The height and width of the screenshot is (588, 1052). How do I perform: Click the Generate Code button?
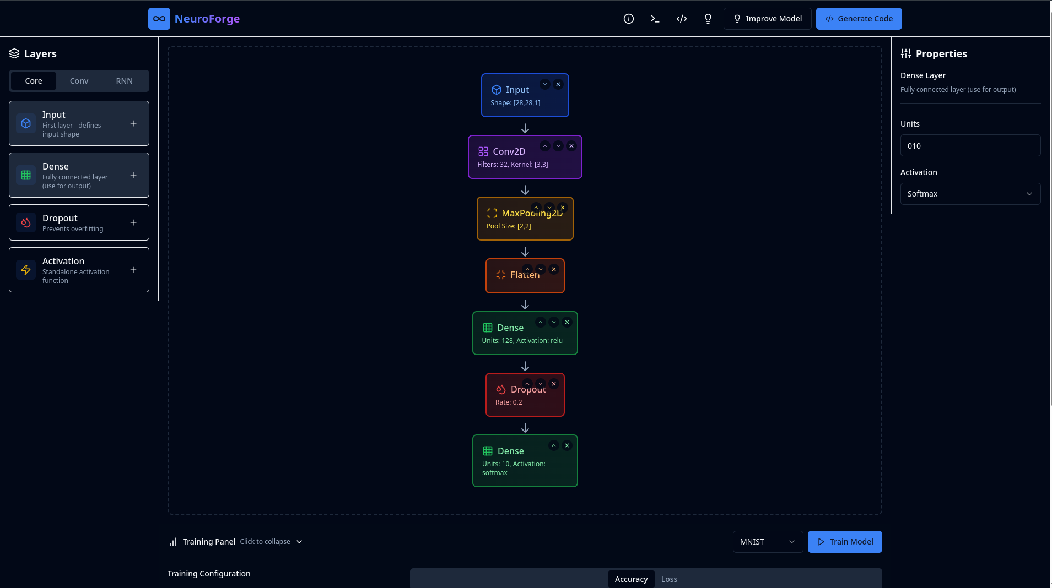click(x=859, y=19)
